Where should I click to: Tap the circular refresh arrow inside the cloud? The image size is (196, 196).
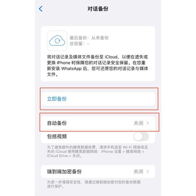click(58, 41)
